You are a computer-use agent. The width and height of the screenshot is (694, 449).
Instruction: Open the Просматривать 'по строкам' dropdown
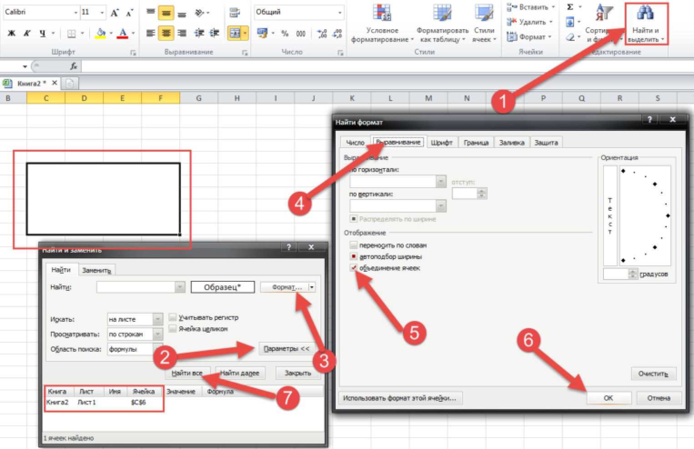click(157, 334)
